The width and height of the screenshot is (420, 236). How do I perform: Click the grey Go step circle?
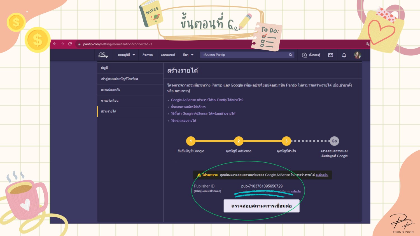click(334, 141)
